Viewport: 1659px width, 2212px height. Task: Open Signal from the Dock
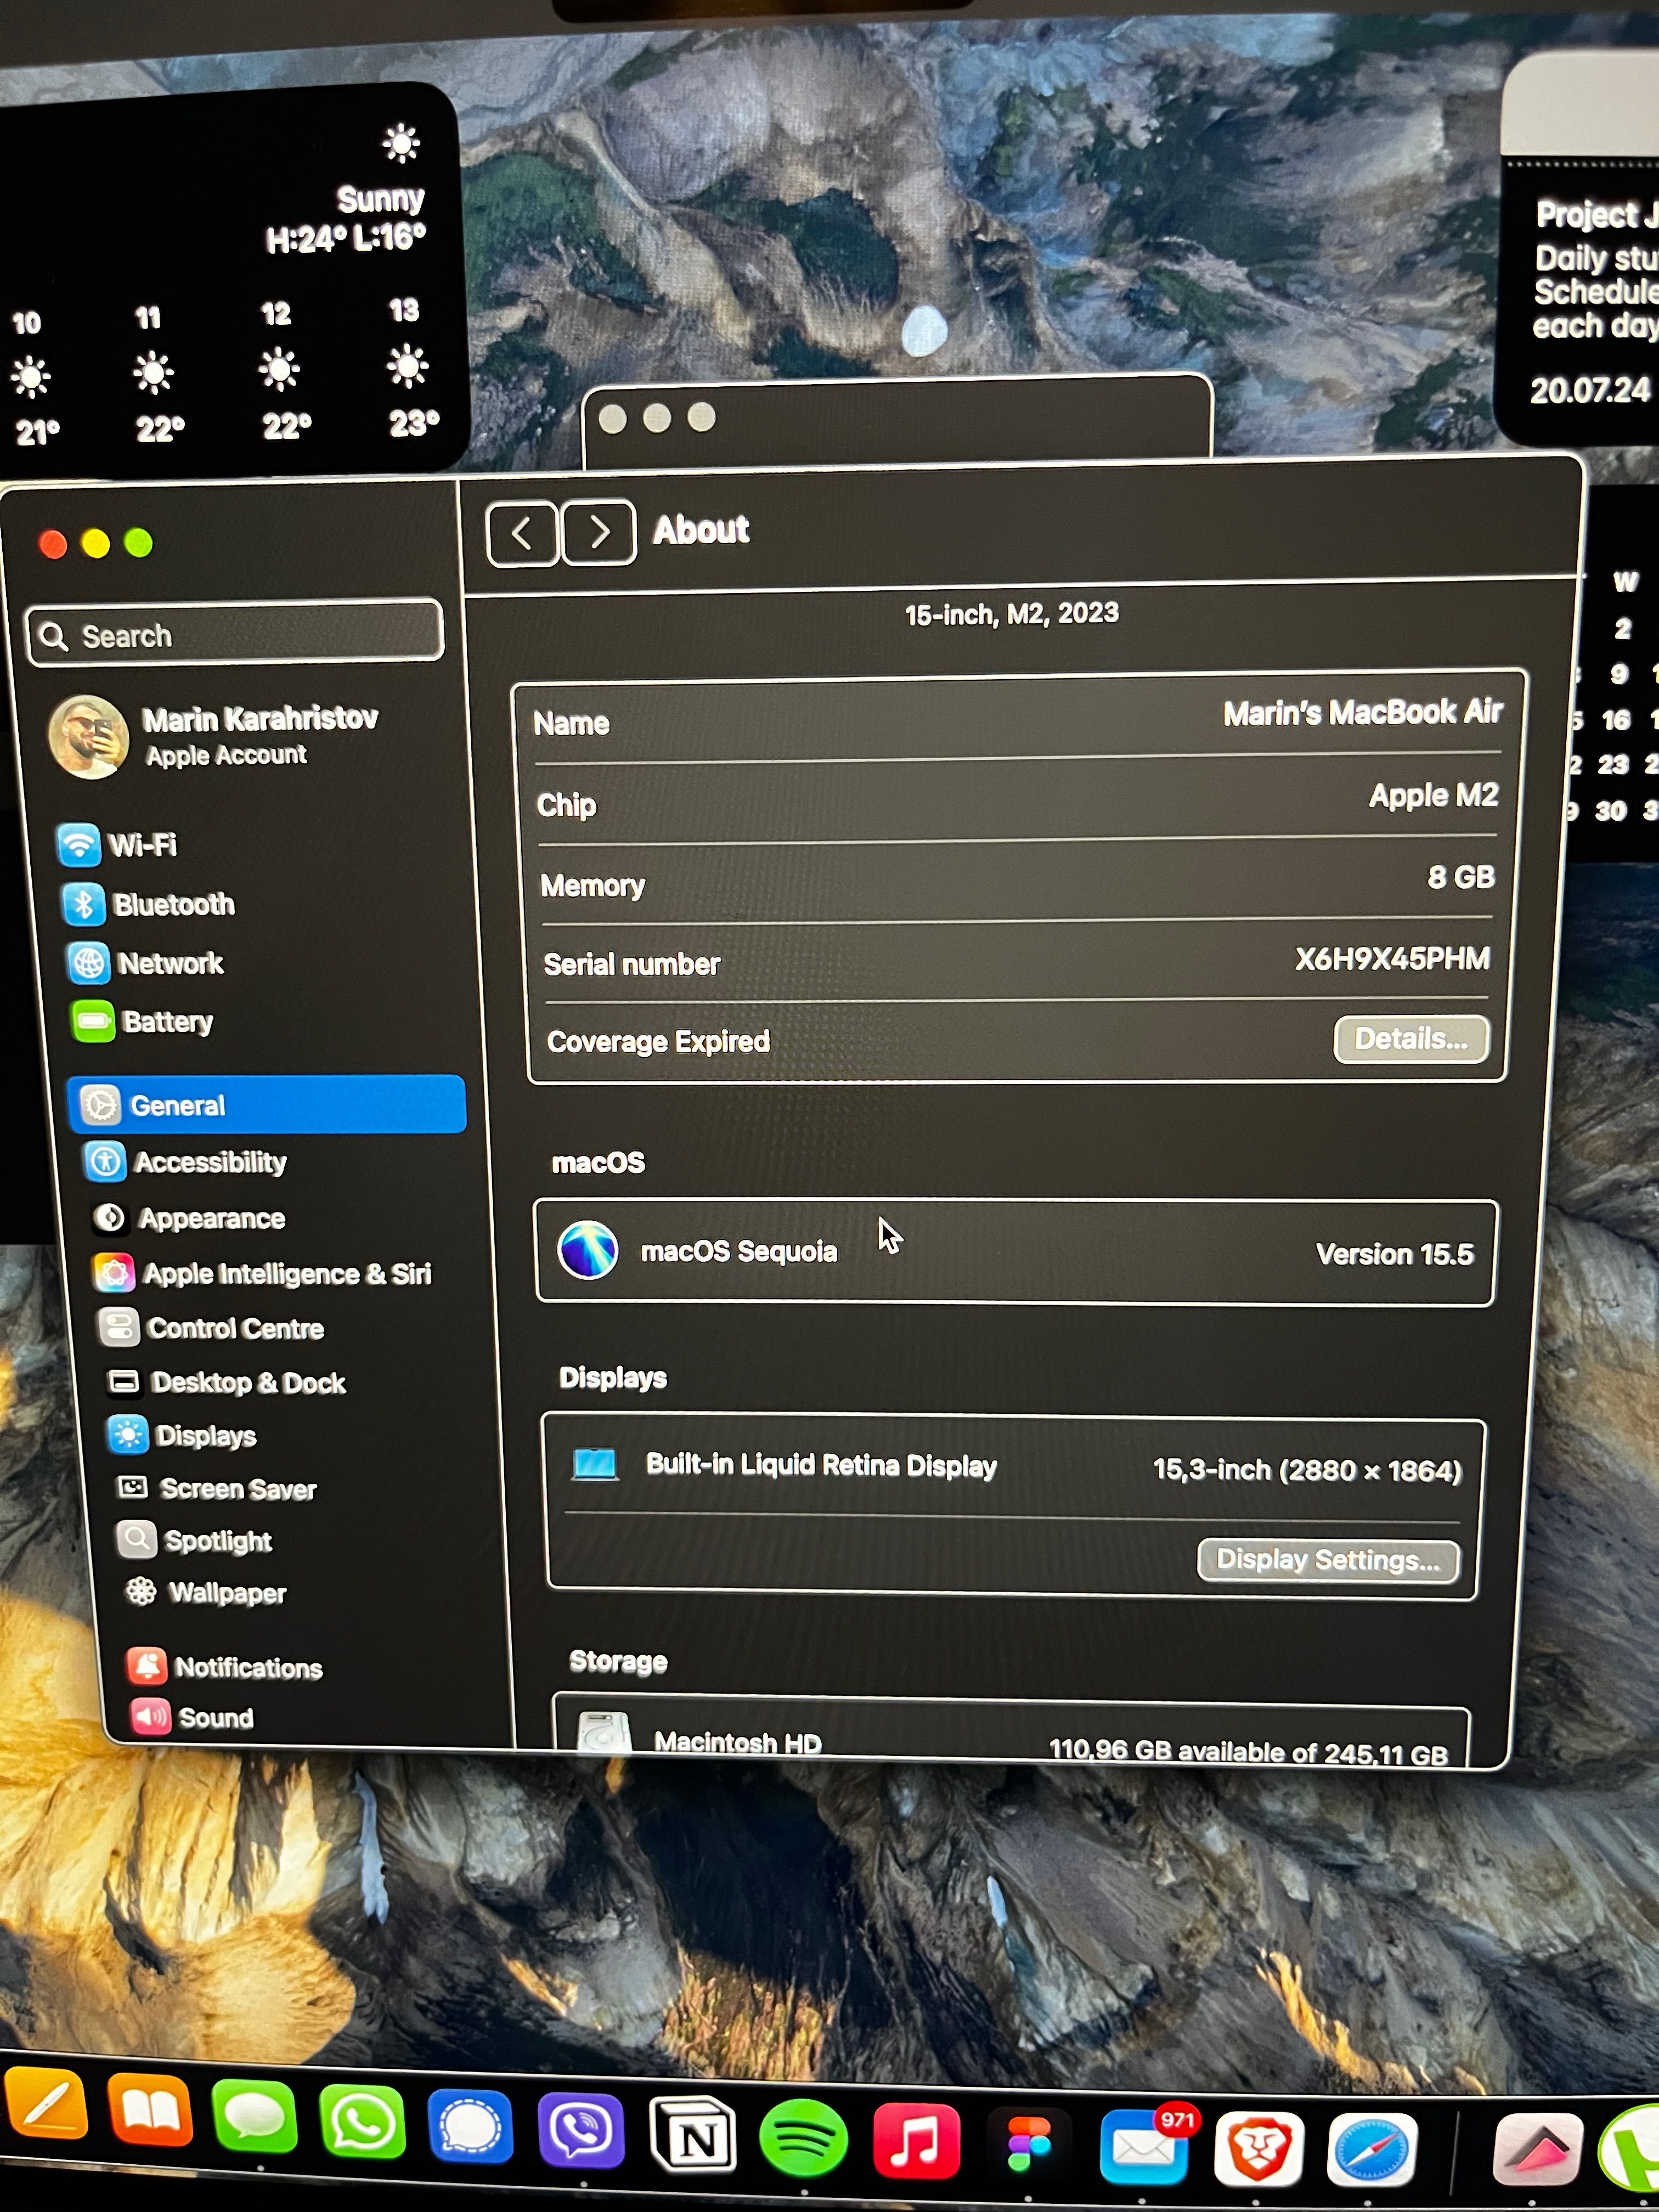pyautogui.click(x=470, y=2127)
